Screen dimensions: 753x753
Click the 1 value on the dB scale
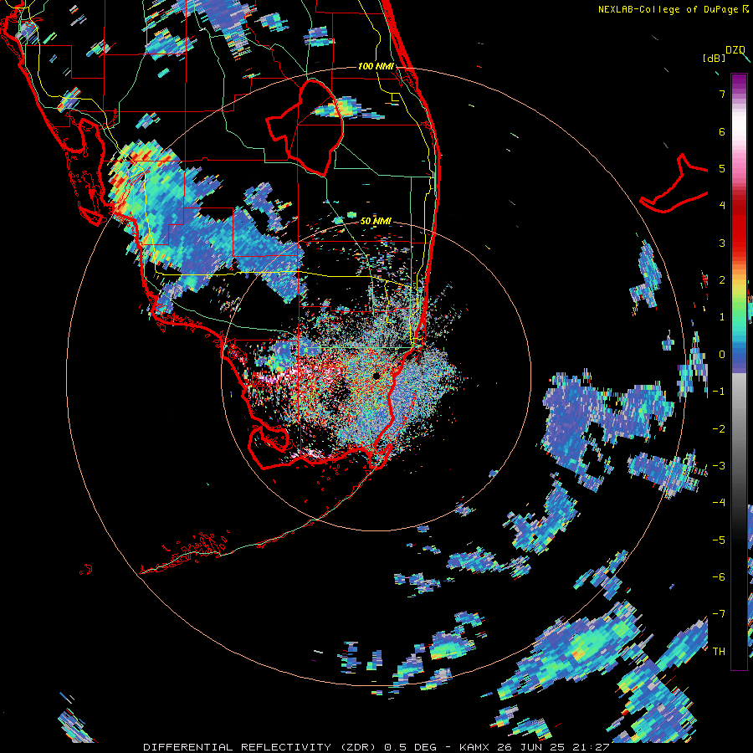722,317
